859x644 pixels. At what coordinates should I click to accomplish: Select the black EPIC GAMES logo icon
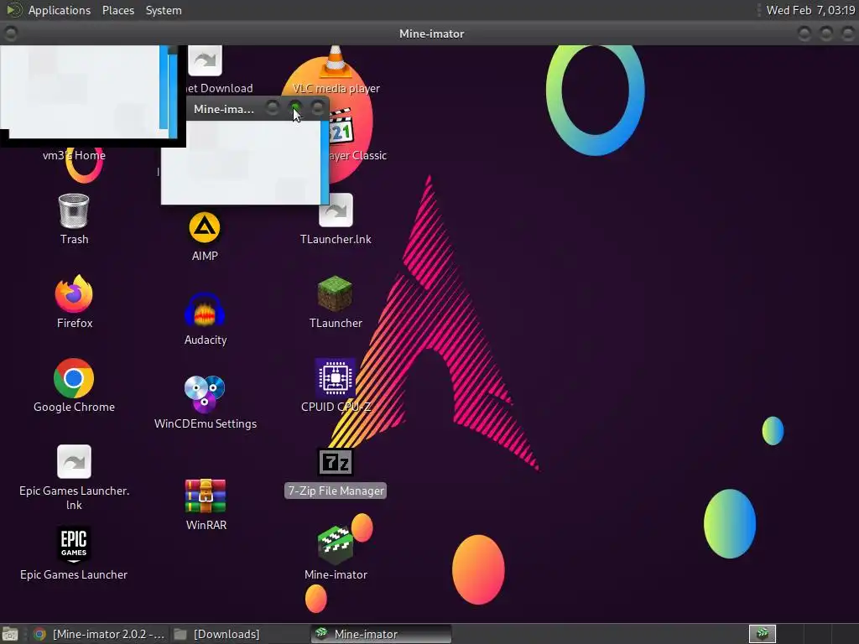point(74,545)
